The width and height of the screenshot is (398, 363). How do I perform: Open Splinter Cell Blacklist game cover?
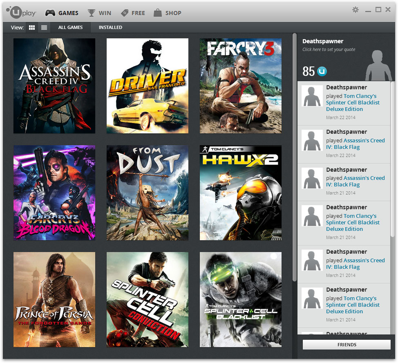click(241, 299)
